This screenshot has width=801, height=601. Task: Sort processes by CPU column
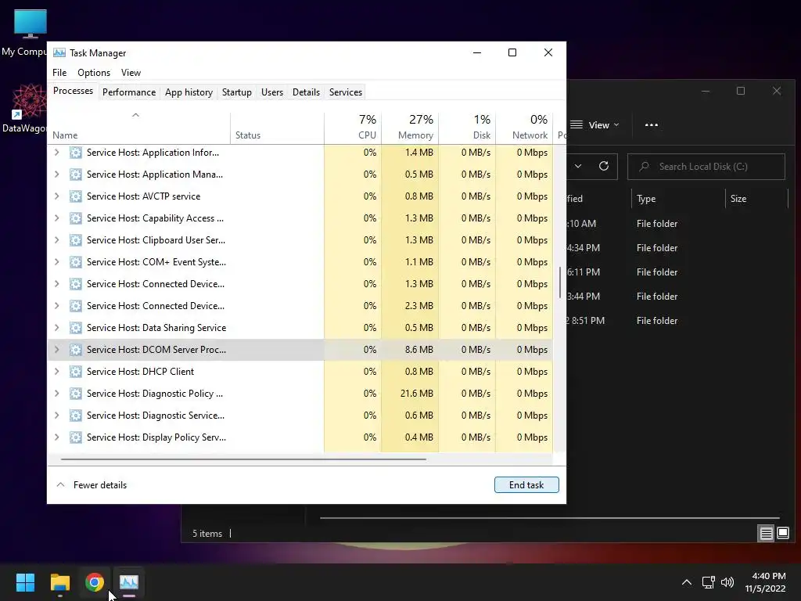click(353, 127)
